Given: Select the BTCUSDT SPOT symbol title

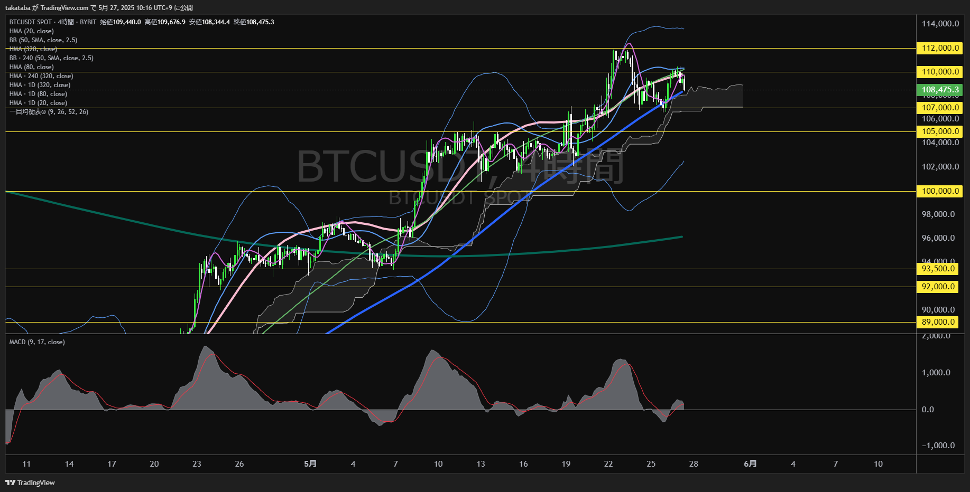Looking at the screenshot, I should (31, 22).
